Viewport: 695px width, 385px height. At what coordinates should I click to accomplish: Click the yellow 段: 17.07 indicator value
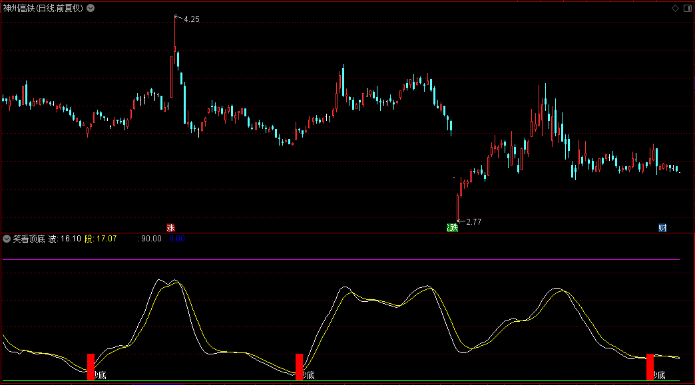101,239
